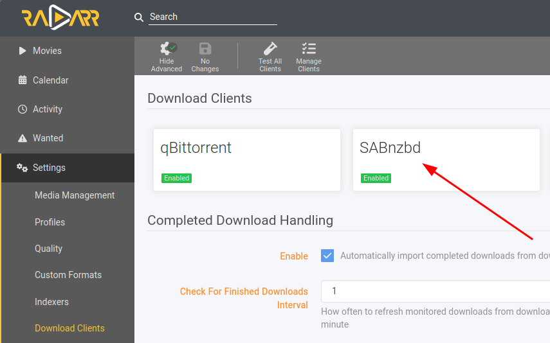
Task: Click the Test All Clients icon
Action: [x=270, y=48]
